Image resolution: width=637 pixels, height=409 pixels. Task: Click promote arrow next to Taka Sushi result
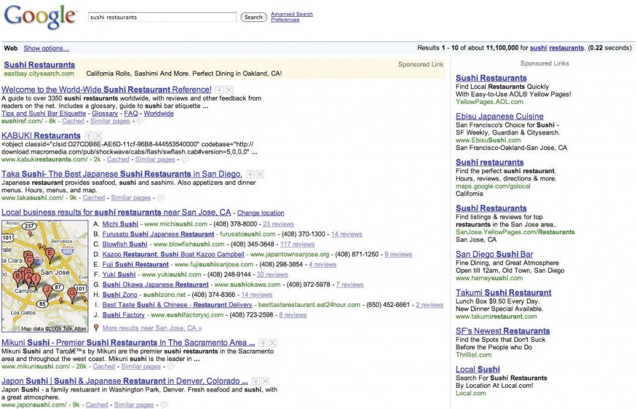(251, 174)
